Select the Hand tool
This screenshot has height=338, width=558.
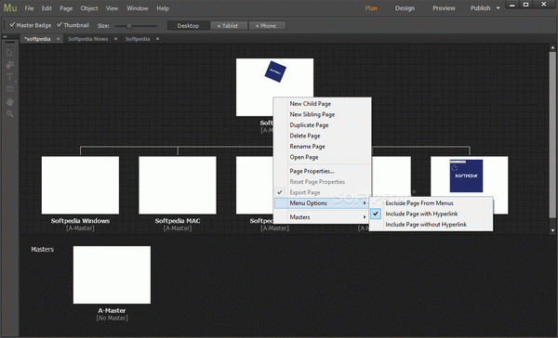coord(9,101)
